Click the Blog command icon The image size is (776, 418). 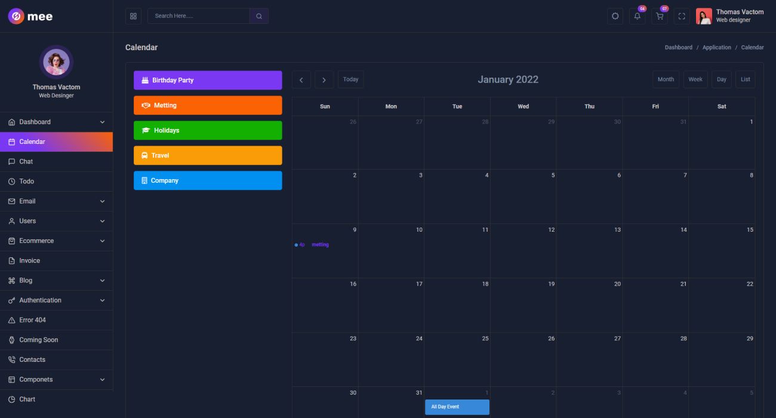pos(11,281)
